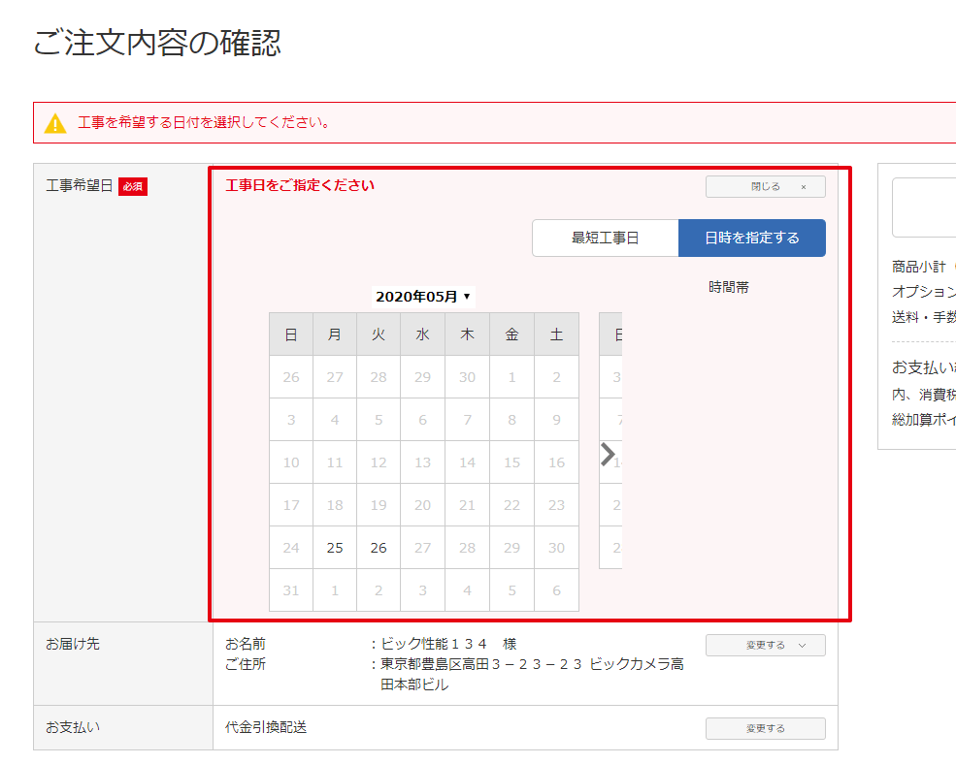Select the 最短工事日 tab
Viewport: 956px width, 764px height.
[605, 238]
